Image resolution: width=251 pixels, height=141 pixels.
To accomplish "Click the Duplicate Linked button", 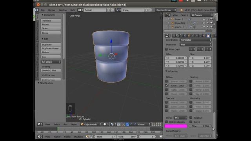I will click(51, 49).
